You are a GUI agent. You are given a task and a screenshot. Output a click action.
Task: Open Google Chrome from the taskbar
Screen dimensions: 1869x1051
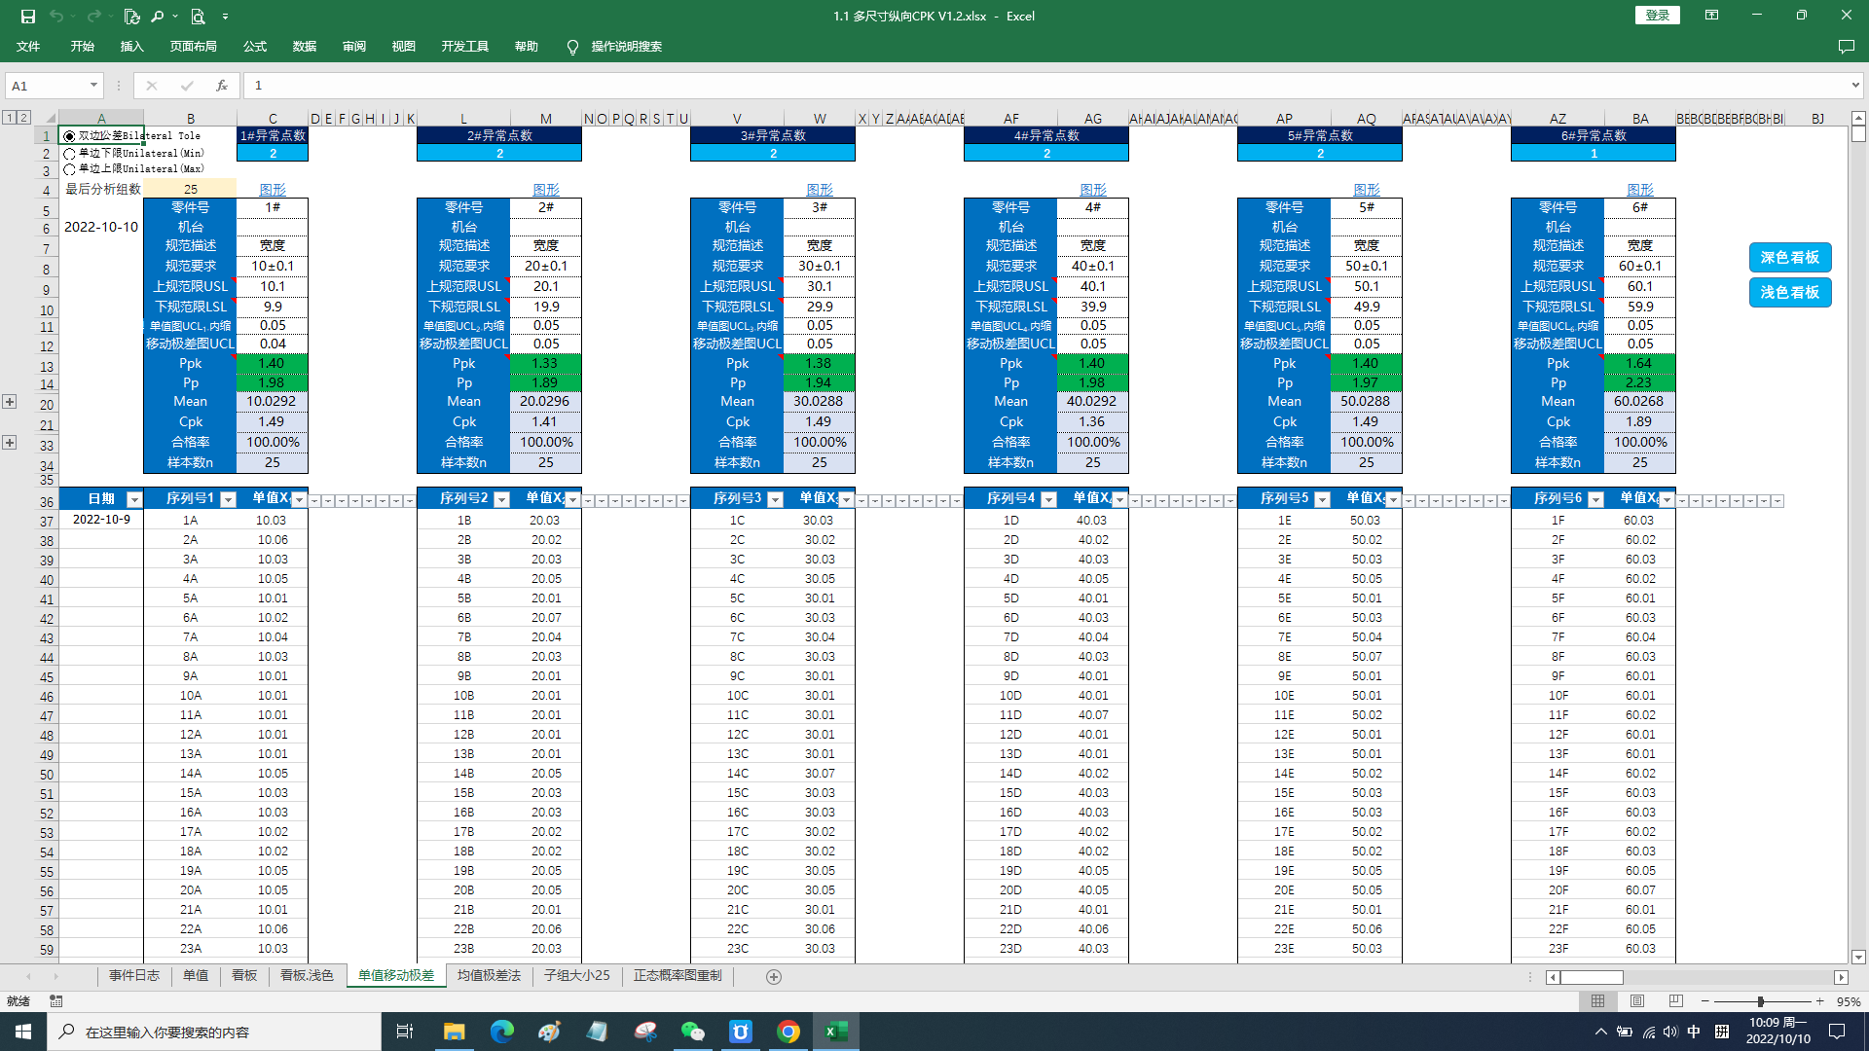click(x=788, y=1032)
